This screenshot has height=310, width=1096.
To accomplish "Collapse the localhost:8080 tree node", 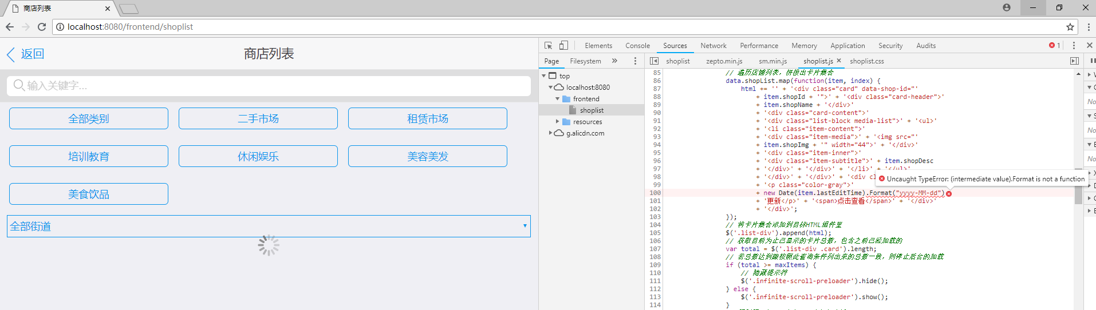I will click(551, 88).
